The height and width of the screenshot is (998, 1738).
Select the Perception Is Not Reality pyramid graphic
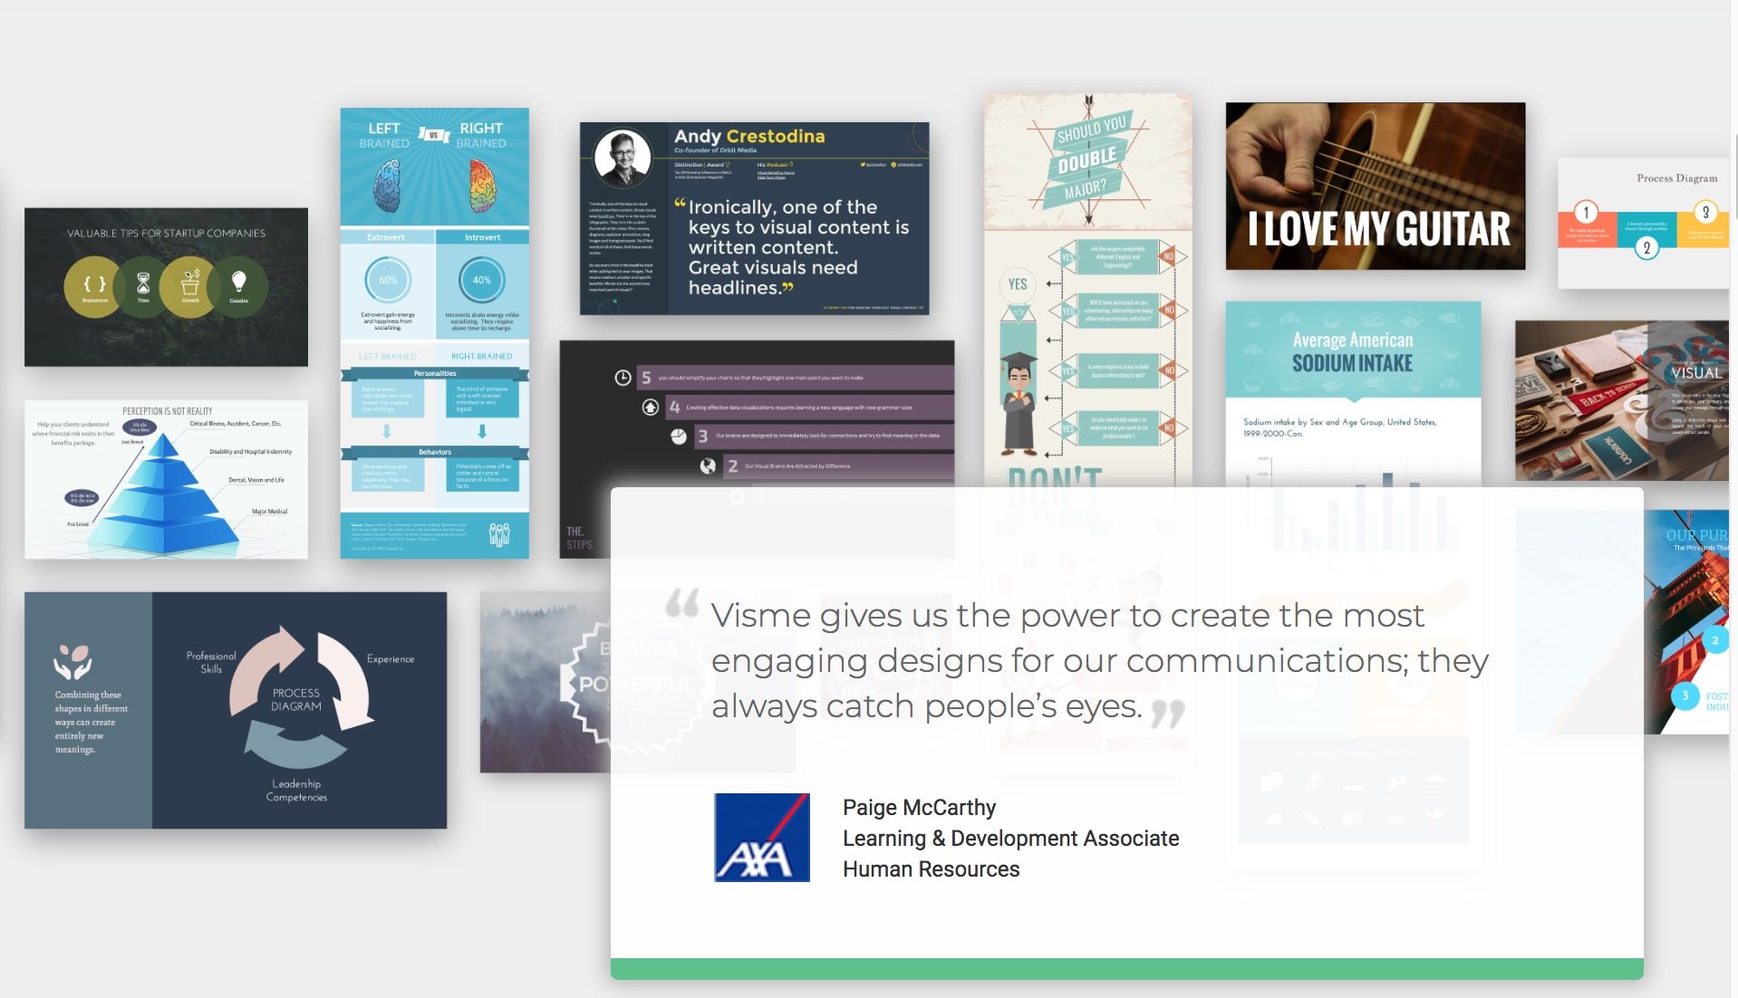(x=166, y=479)
